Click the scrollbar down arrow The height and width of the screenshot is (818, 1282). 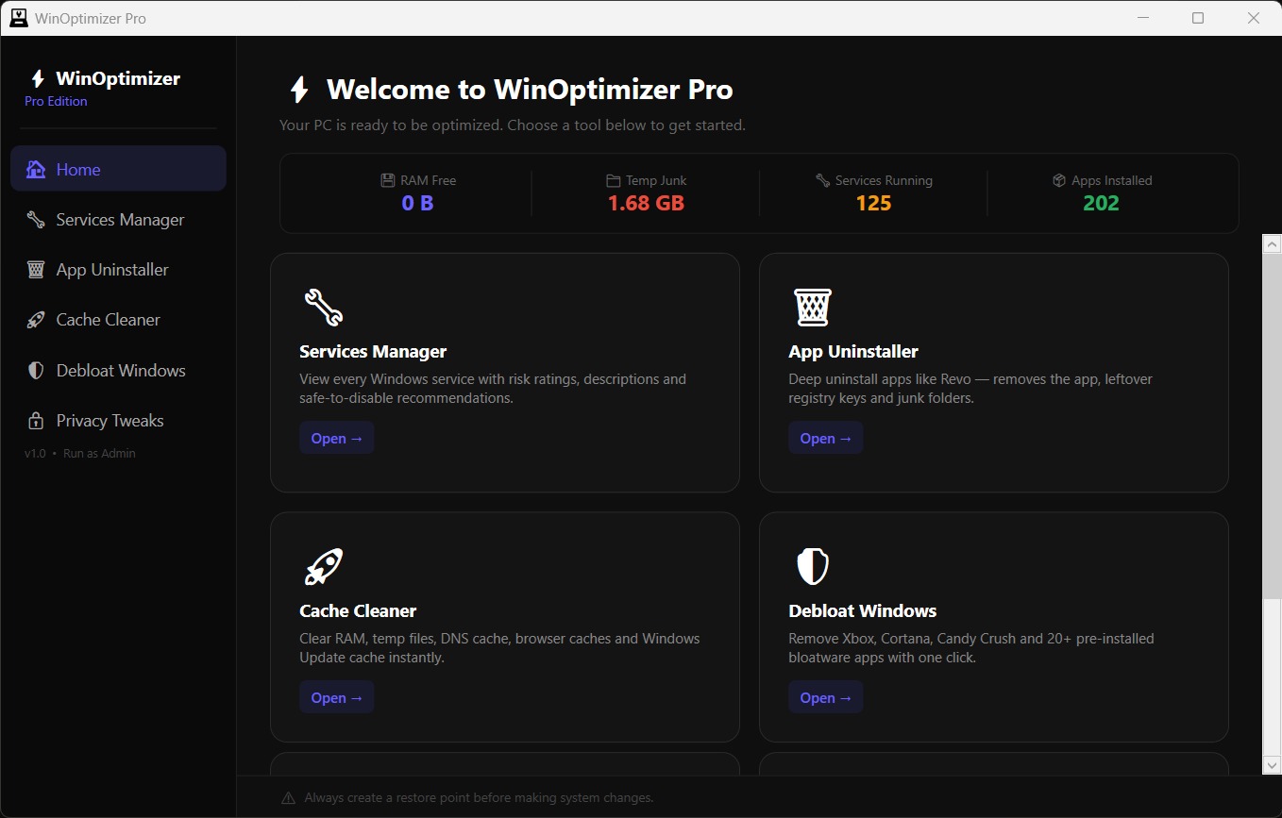1272,765
